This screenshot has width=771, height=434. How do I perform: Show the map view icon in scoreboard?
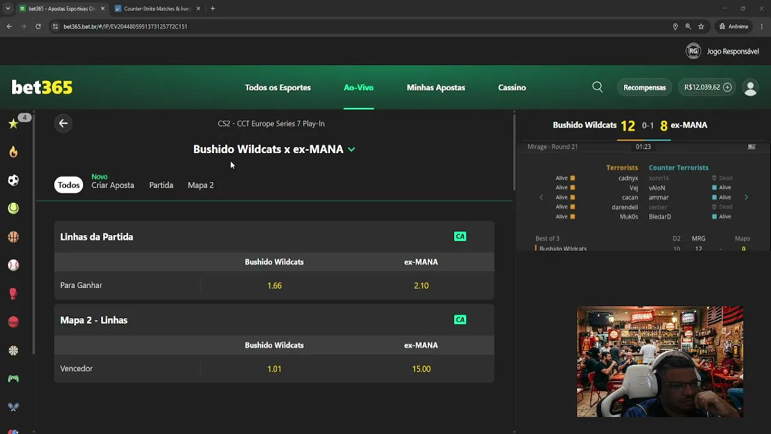(x=752, y=146)
